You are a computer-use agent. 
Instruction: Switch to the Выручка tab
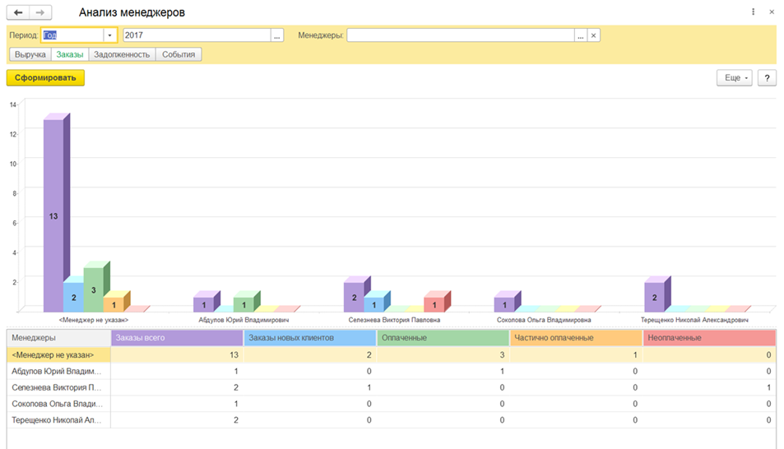click(x=30, y=54)
